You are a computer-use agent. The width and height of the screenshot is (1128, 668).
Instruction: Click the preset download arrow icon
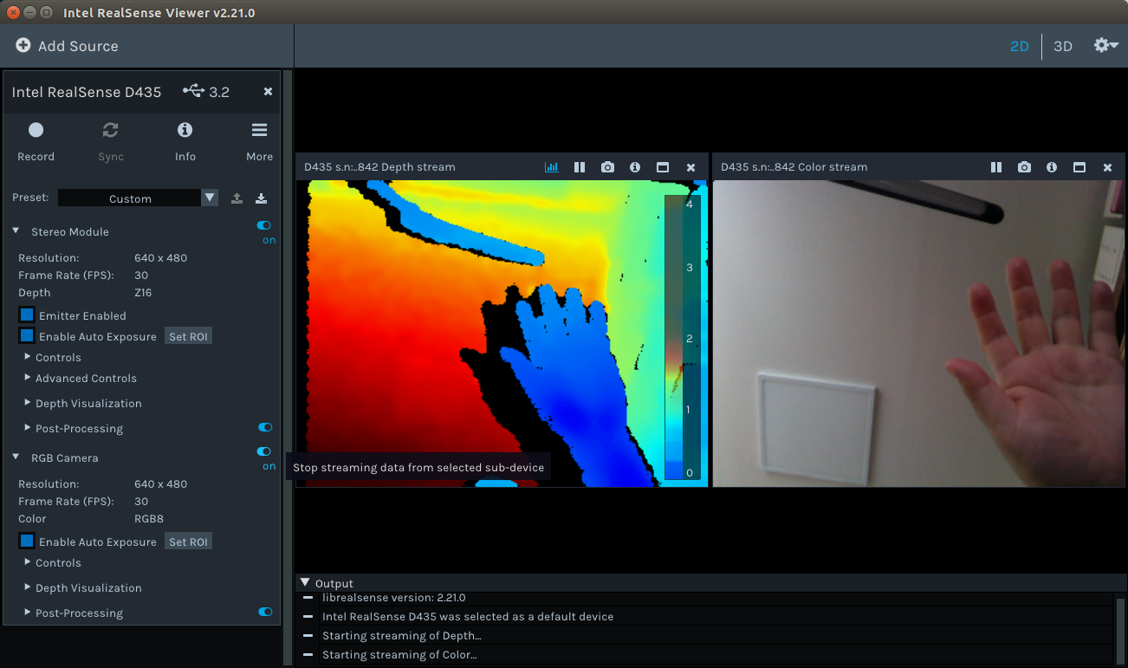pyautogui.click(x=261, y=198)
